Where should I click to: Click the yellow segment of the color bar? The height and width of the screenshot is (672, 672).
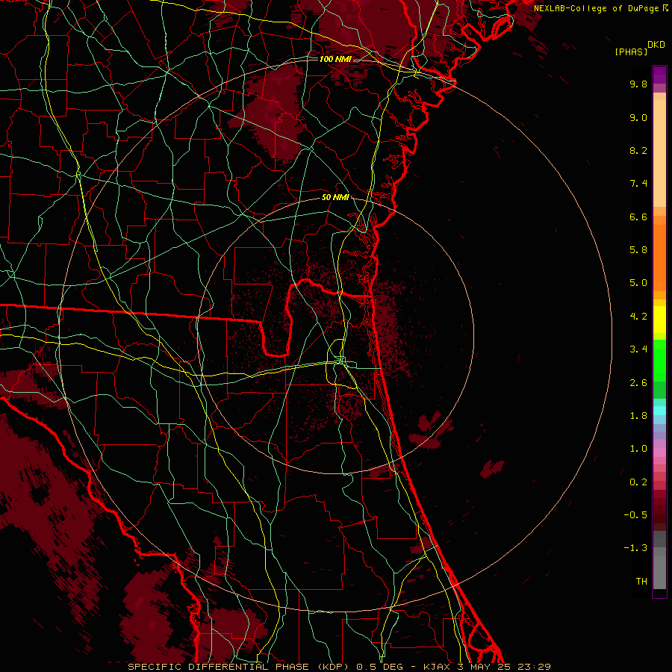point(659,320)
